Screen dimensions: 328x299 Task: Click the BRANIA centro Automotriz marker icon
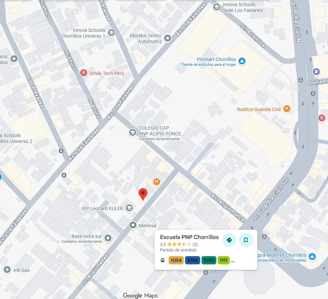(x=168, y=38)
